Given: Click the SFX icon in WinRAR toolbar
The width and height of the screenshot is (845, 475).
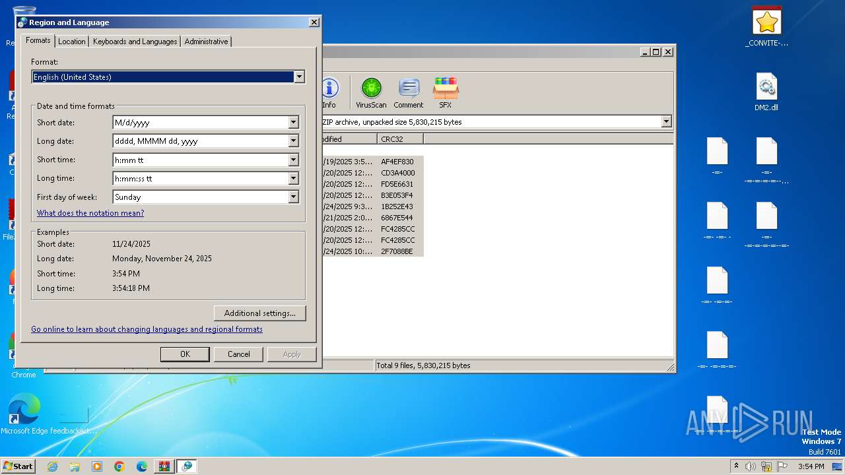Looking at the screenshot, I should pyautogui.click(x=446, y=93).
